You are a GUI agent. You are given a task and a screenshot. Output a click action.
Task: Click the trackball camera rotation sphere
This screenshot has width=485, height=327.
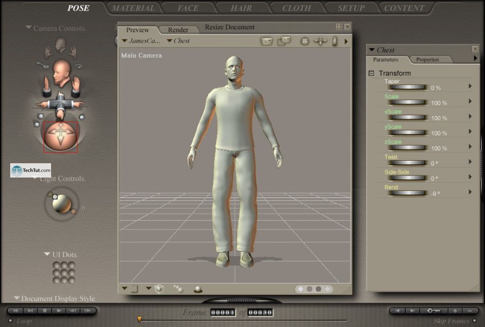pyautogui.click(x=60, y=137)
